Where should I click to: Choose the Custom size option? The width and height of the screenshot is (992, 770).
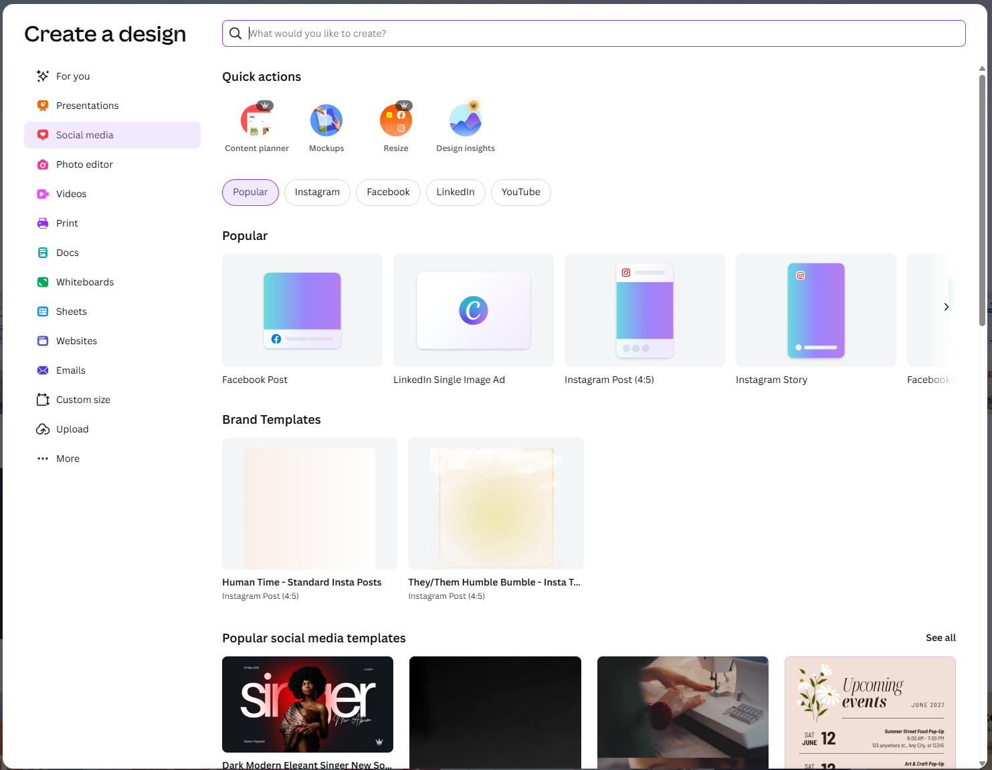[x=83, y=400]
